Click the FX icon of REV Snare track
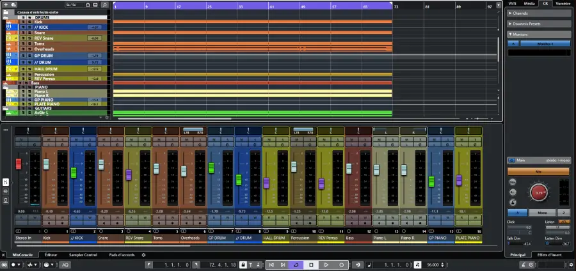 point(8,38)
